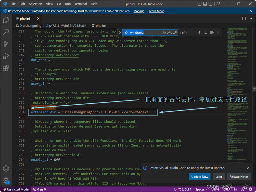Image resolution: width=256 pixels, height=192 pixels.
Task: Open More Actions editor menu (ellipsis)
Action: (x=250, y=18)
